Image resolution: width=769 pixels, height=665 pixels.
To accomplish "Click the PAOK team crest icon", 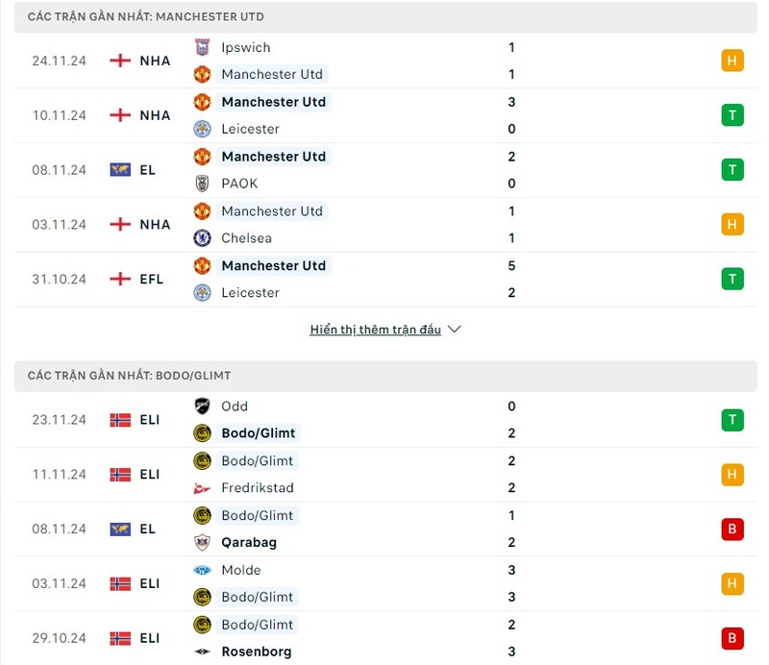I will point(202,184).
